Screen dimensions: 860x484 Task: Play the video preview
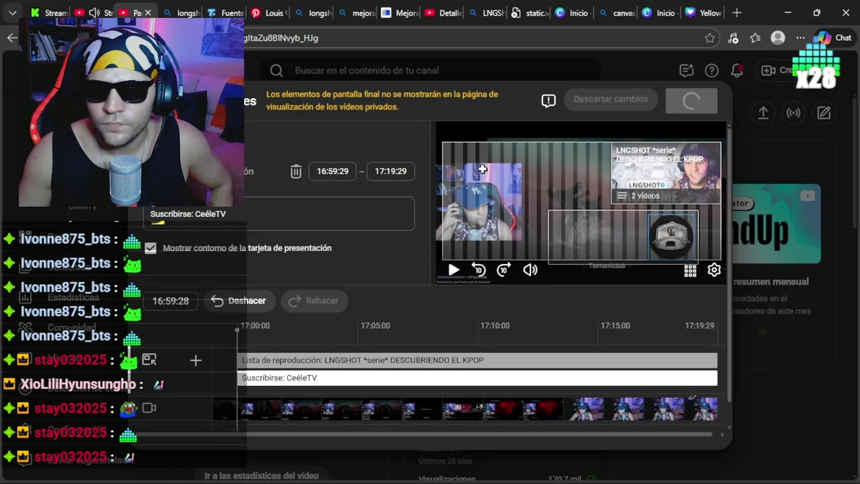pos(454,270)
